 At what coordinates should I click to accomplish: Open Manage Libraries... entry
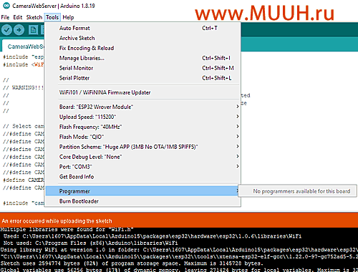(x=143, y=58)
